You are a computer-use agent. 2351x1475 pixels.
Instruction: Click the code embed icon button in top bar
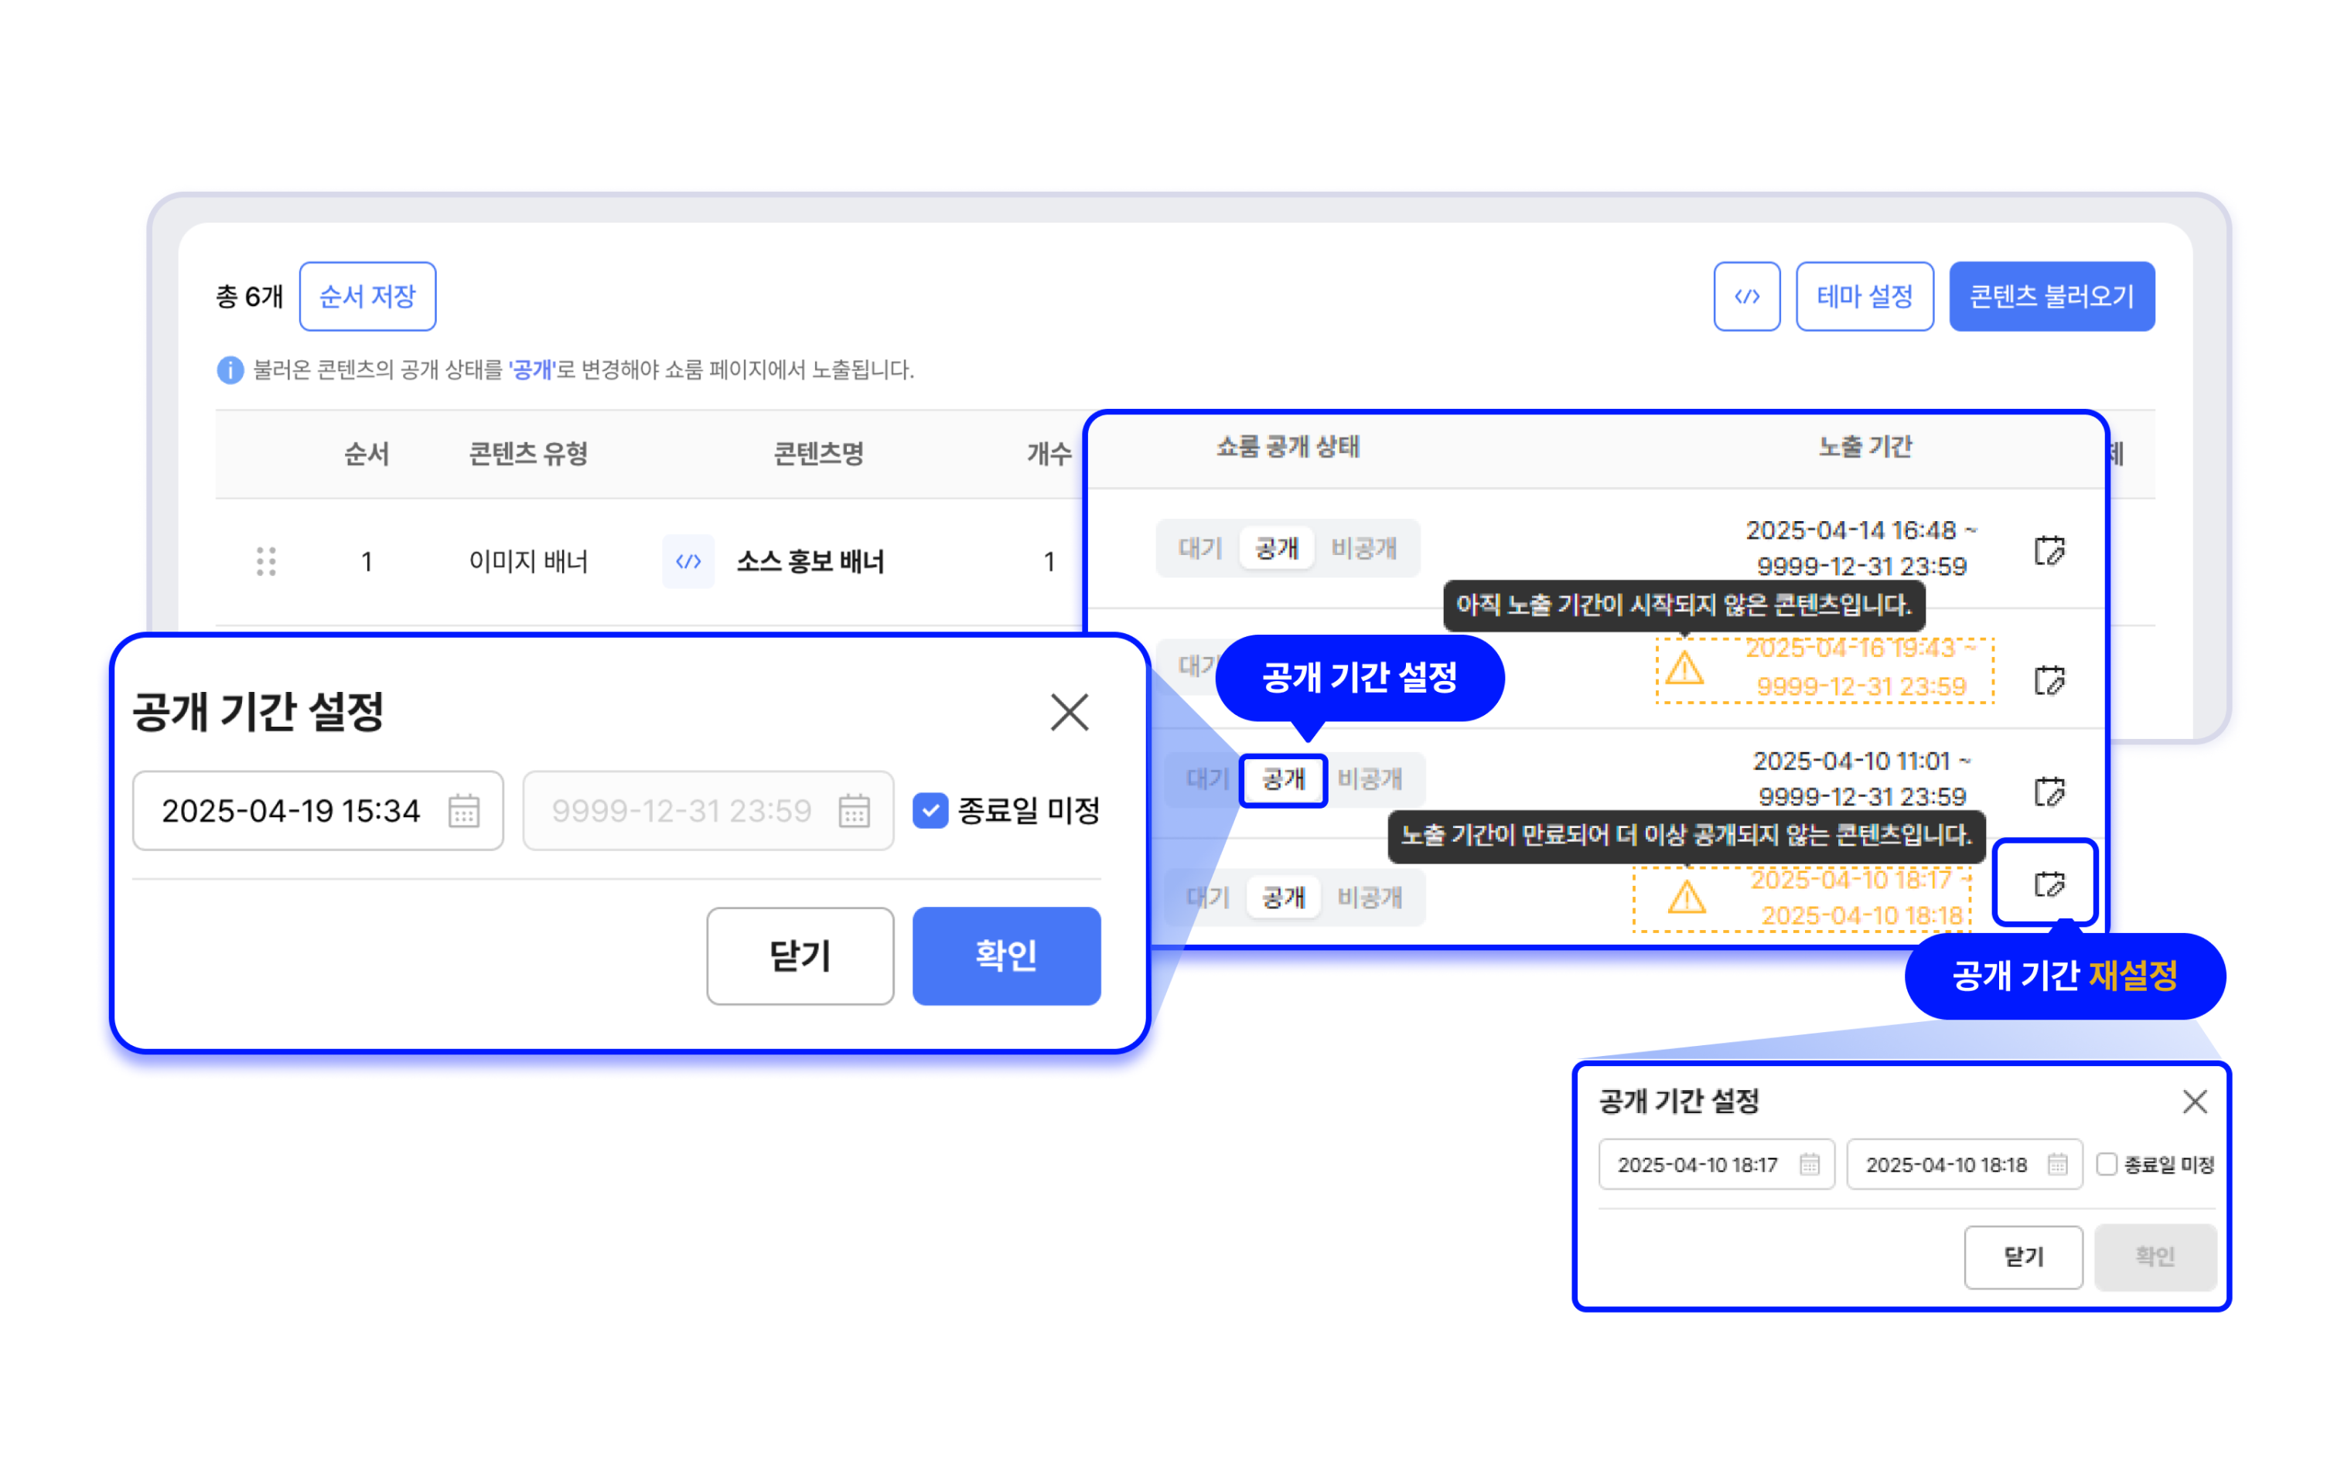tap(1746, 297)
